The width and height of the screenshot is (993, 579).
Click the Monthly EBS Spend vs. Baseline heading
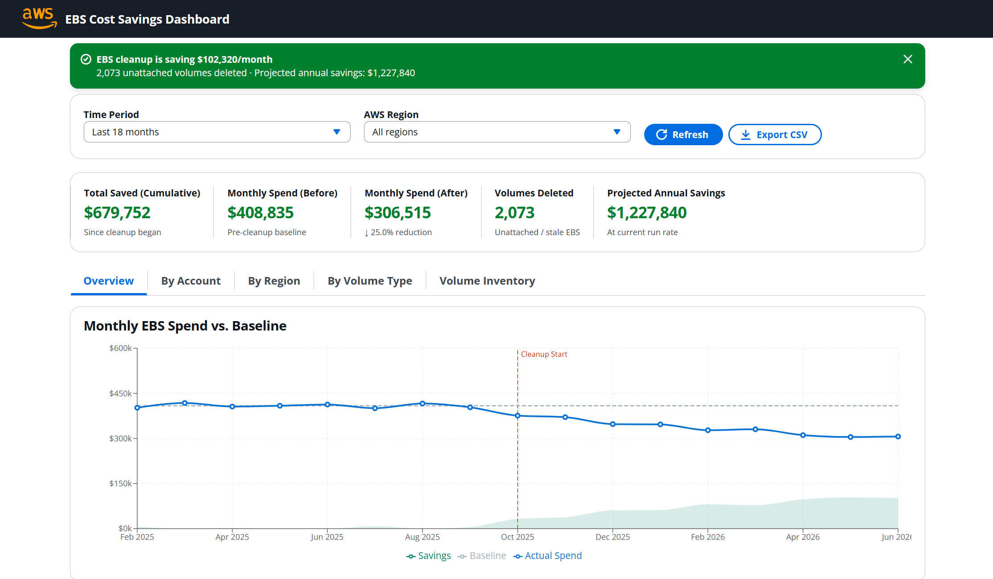[185, 326]
